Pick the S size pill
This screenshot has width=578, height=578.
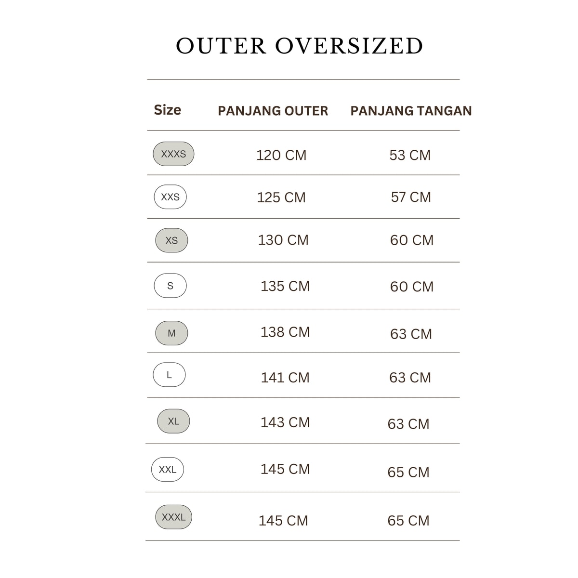[170, 286]
